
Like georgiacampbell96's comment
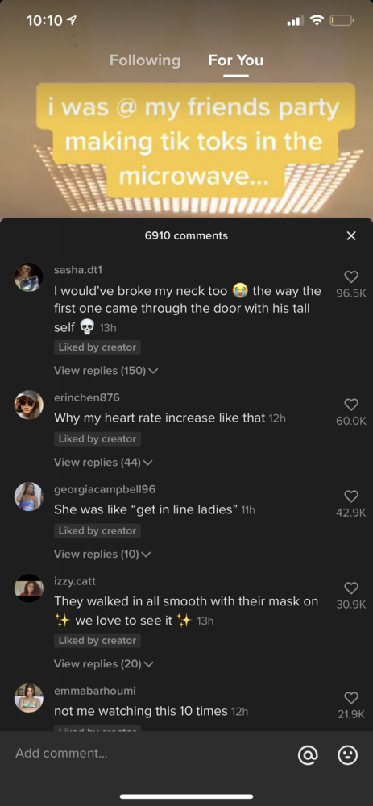351,496
